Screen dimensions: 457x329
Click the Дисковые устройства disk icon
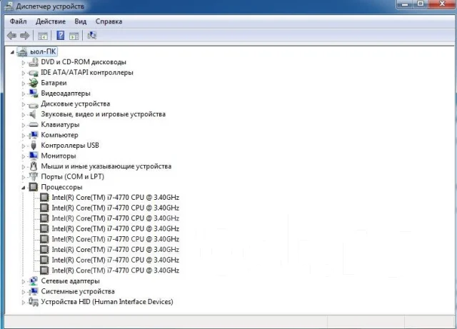click(x=34, y=104)
